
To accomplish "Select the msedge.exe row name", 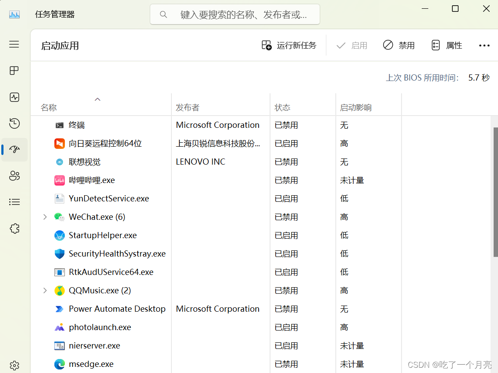I will [91, 364].
